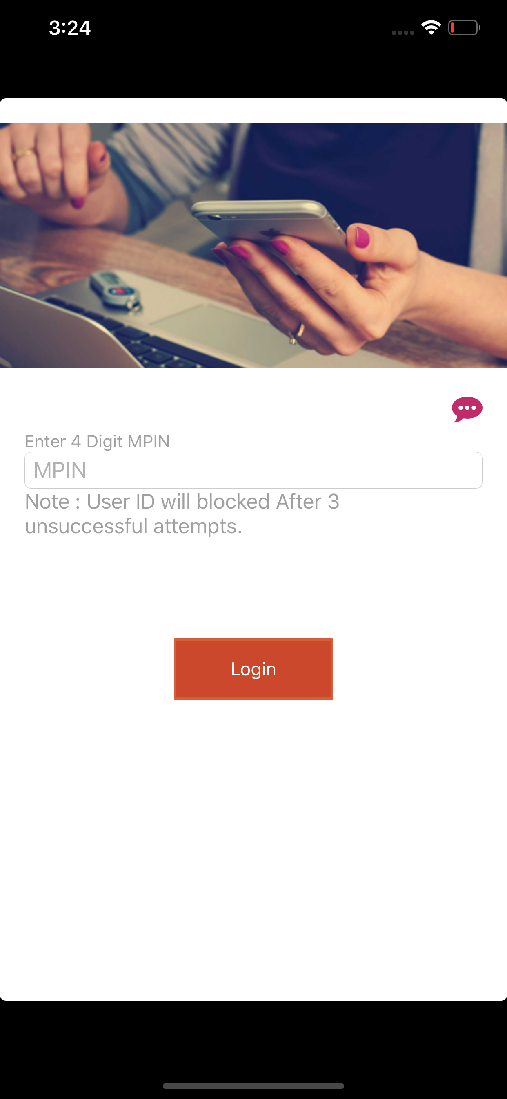Focus the MPIN input field
507x1099 pixels.
[253, 470]
